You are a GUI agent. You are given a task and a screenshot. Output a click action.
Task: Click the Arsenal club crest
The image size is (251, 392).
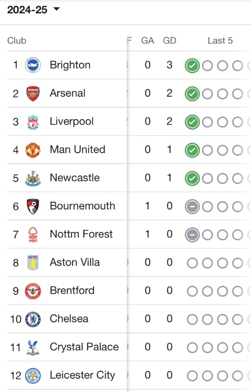[33, 94]
